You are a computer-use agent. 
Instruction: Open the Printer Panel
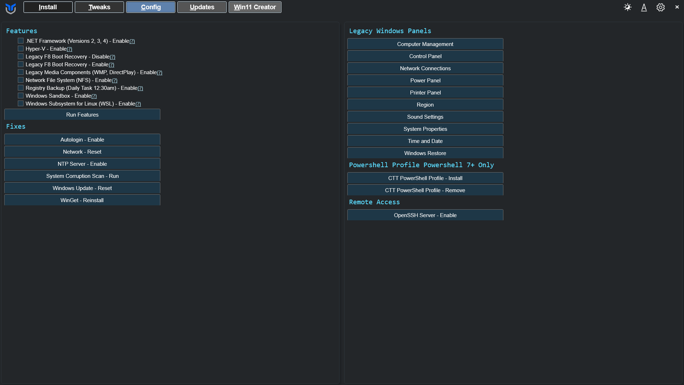point(425,93)
